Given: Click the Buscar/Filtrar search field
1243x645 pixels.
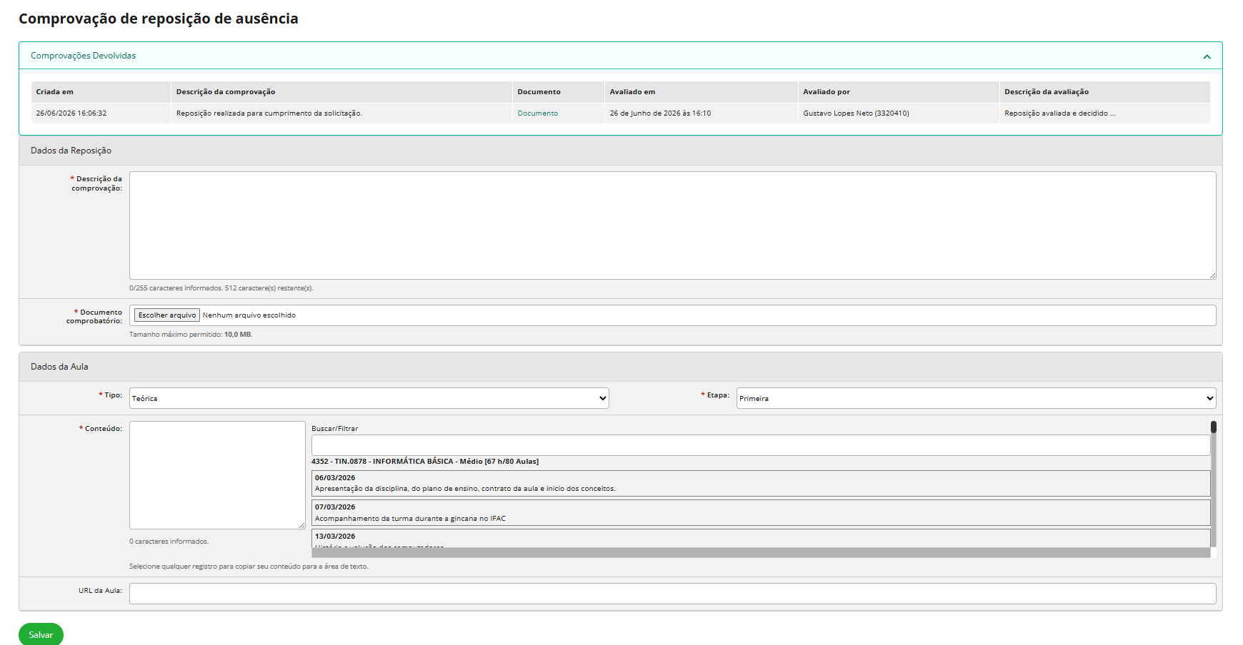Looking at the screenshot, I should 761,445.
